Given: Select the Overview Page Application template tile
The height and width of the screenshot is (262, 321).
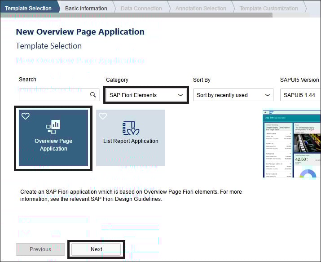Looking at the screenshot, I should point(53,138).
